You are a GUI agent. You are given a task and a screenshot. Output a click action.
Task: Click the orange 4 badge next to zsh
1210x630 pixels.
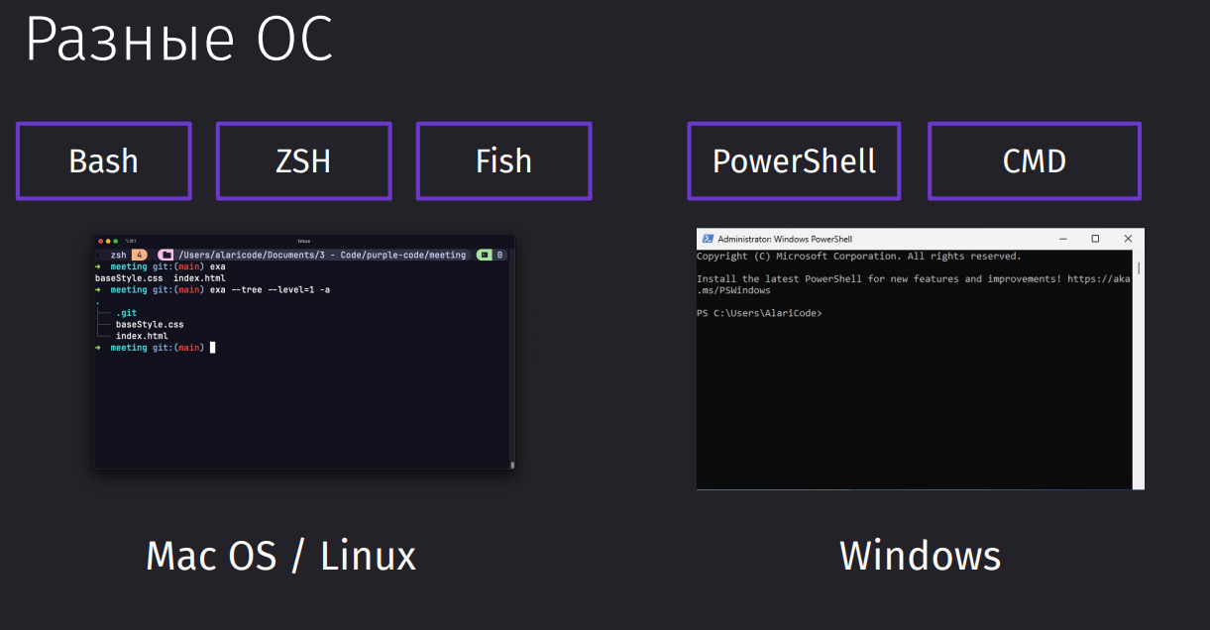(140, 255)
